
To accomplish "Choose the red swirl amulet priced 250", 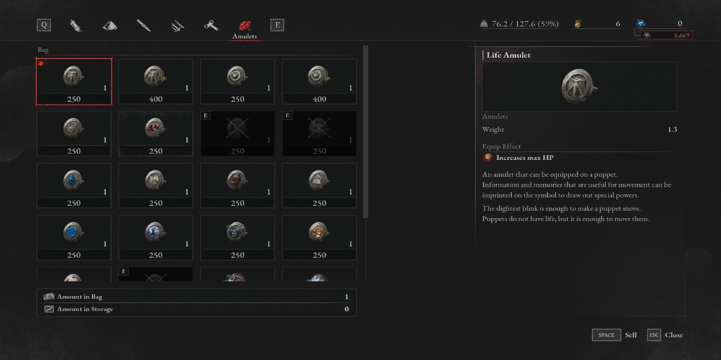I will (156, 133).
